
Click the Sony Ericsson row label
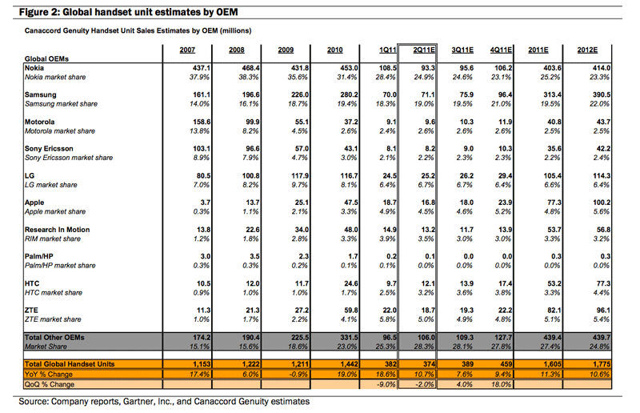click(x=49, y=149)
